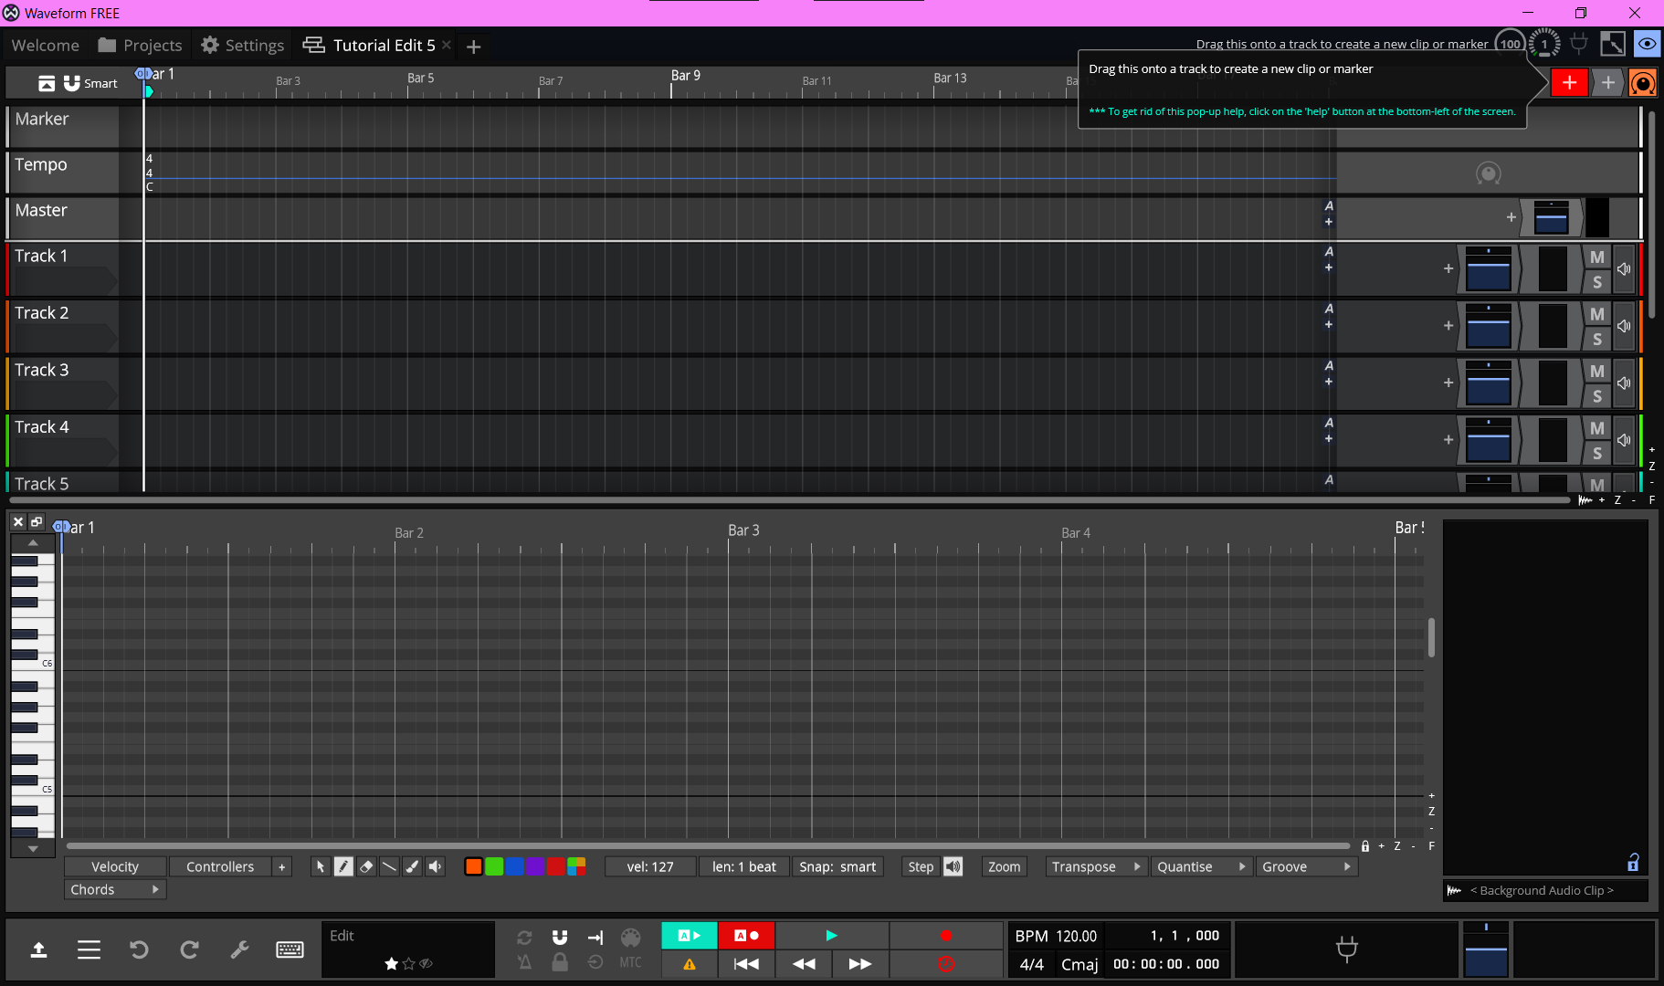The image size is (1664, 986).
Task: Click the green play button
Action: (831, 935)
